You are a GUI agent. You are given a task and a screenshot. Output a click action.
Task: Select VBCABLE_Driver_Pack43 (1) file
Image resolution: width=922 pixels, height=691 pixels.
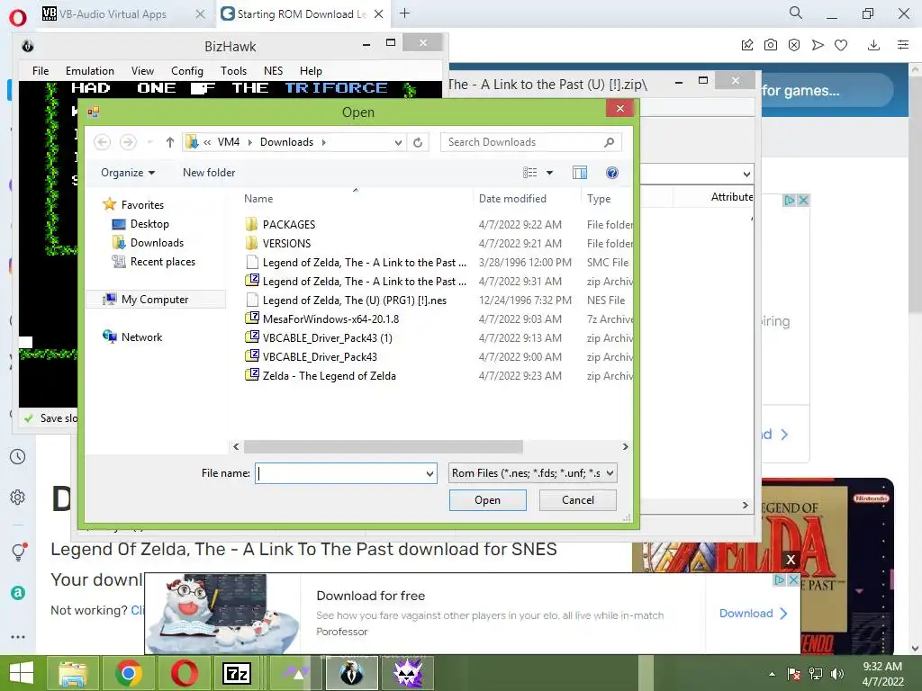pyautogui.click(x=327, y=338)
